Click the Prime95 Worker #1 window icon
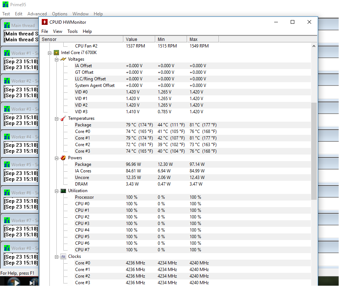339x286 pixels. click(x=7, y=53)
